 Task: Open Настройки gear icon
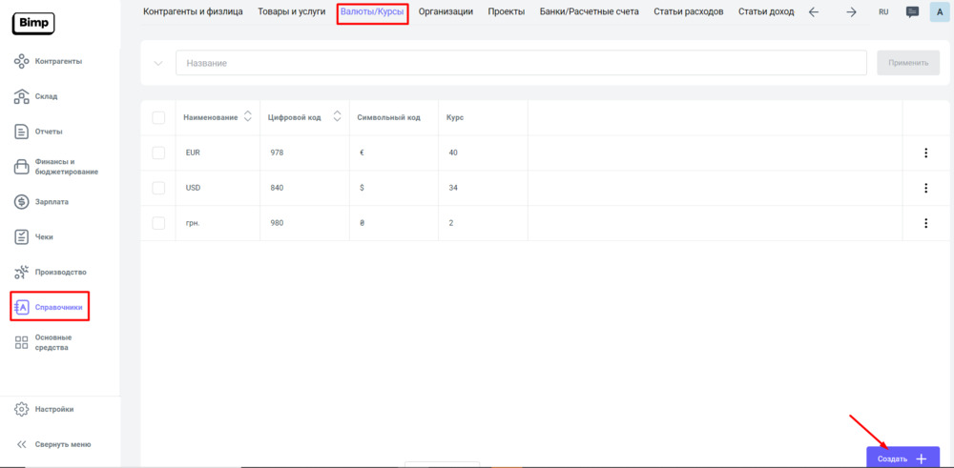click(22, 409)
